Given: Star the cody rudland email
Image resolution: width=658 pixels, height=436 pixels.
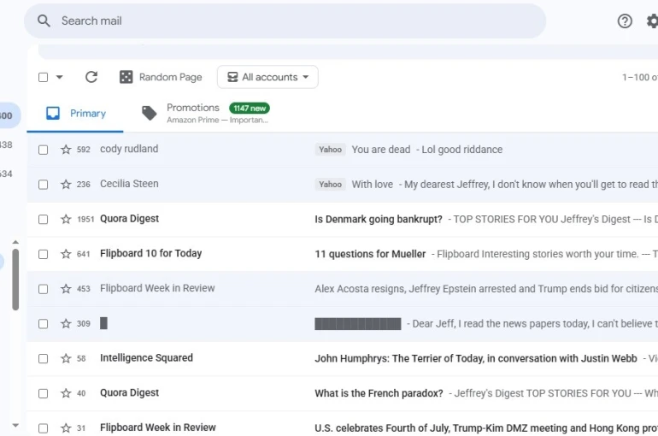Looking at the screenshot, I should (x=66, y=150).
